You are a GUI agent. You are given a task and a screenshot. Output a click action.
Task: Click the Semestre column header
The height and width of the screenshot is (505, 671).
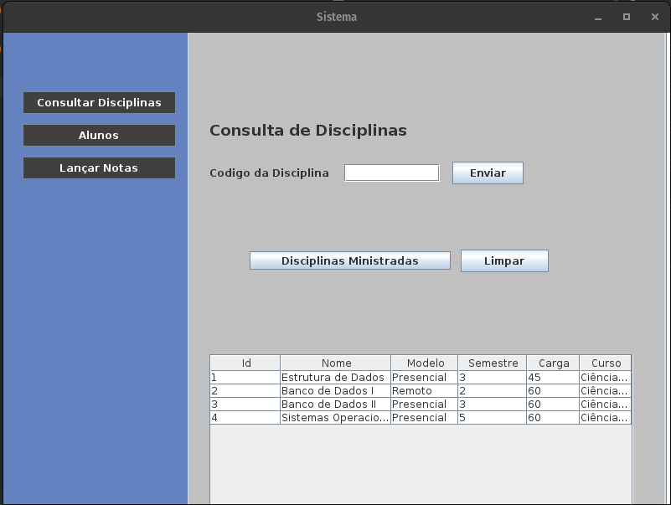[x=492, y=363]
